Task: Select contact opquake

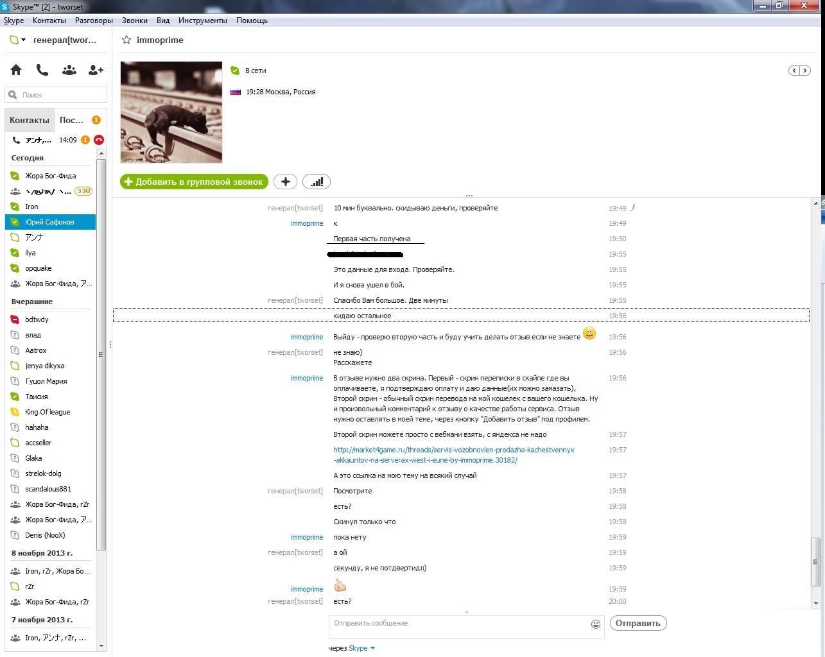Action: [x=50, y=268]
